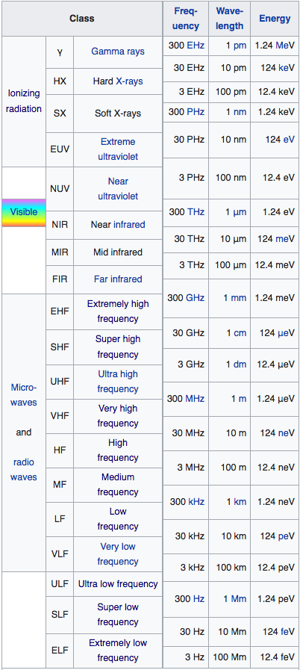
Task: Open the Energy column header link
Action: [275, 19]
